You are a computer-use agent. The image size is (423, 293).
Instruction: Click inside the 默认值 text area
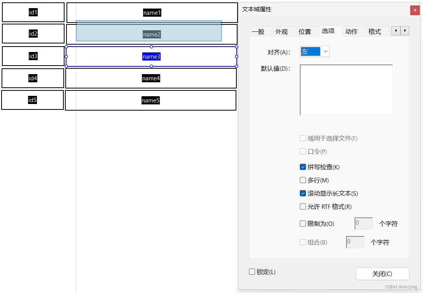(346, 89)
